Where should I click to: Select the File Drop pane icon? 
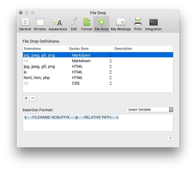(x=101, y=24)
